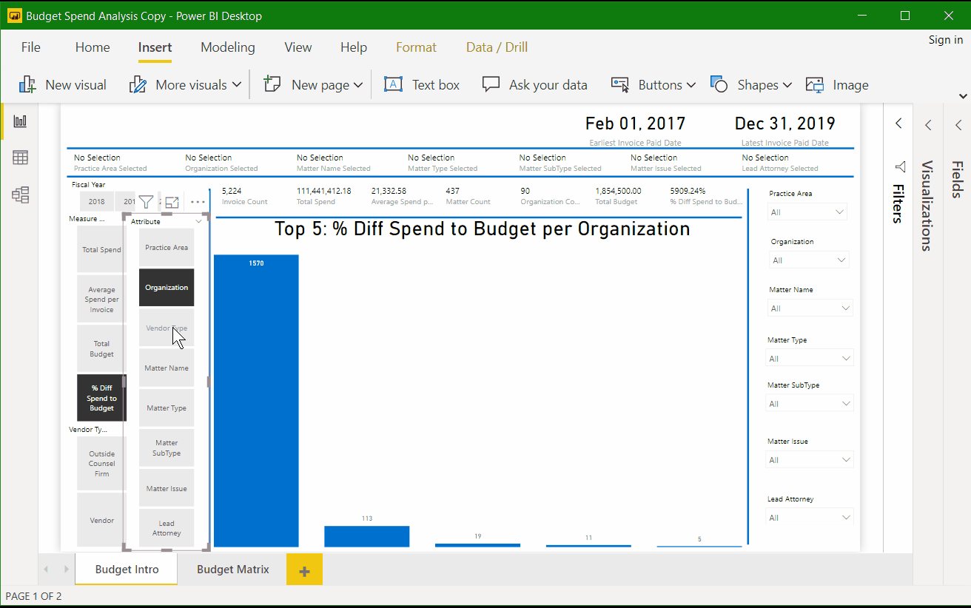This screenshot has height=608, width=971.
Task: Select the Total Spend measure tile
Action: [101, 250]
